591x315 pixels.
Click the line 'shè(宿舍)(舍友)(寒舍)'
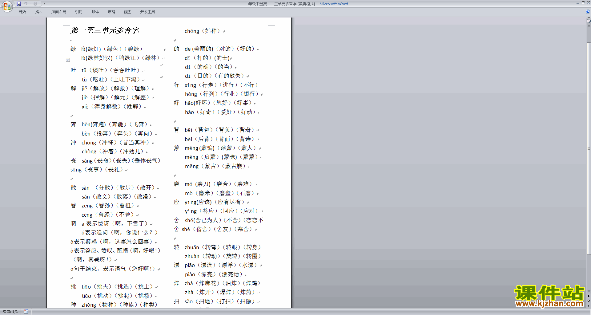point(217,229)
